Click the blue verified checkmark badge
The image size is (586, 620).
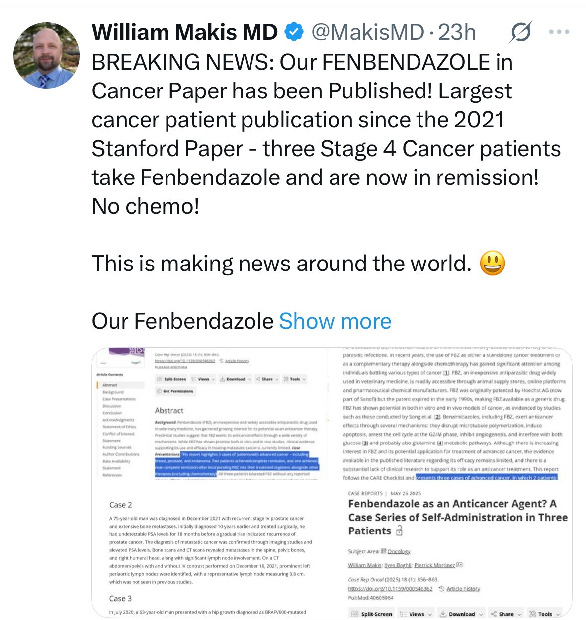[294, 33]
